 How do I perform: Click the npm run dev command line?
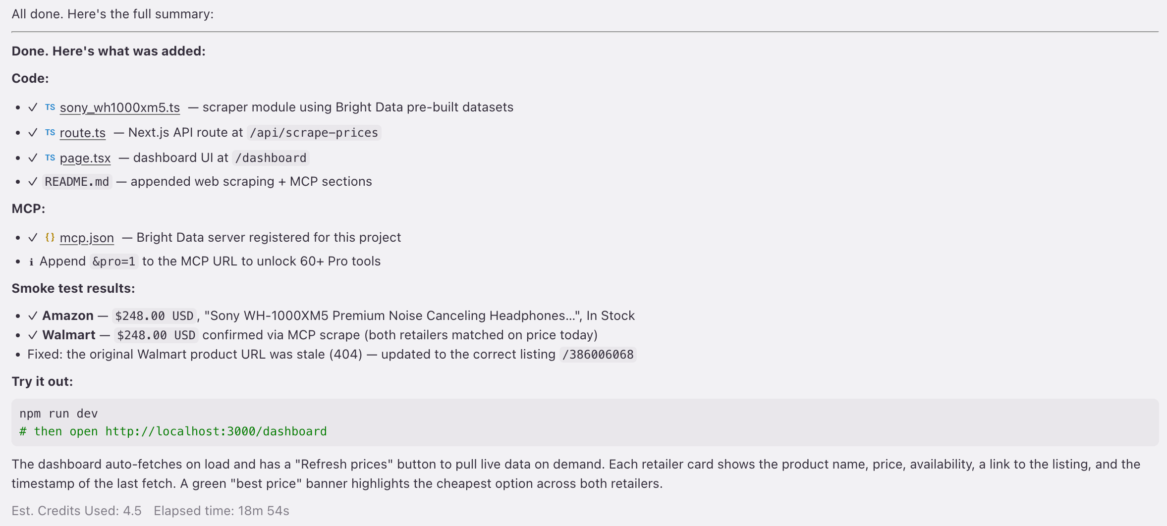(58, 414)
